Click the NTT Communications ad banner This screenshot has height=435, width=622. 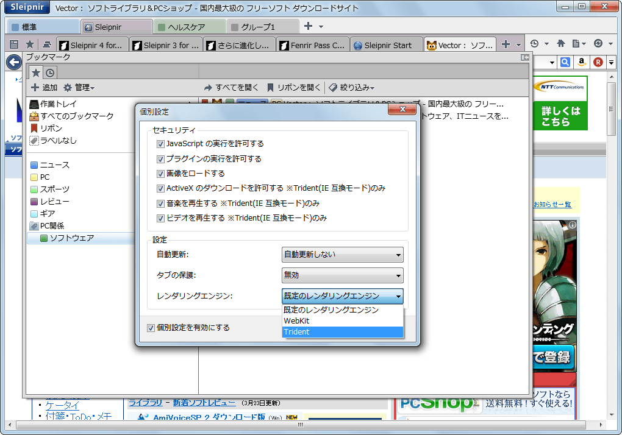(x=560, y=104)
